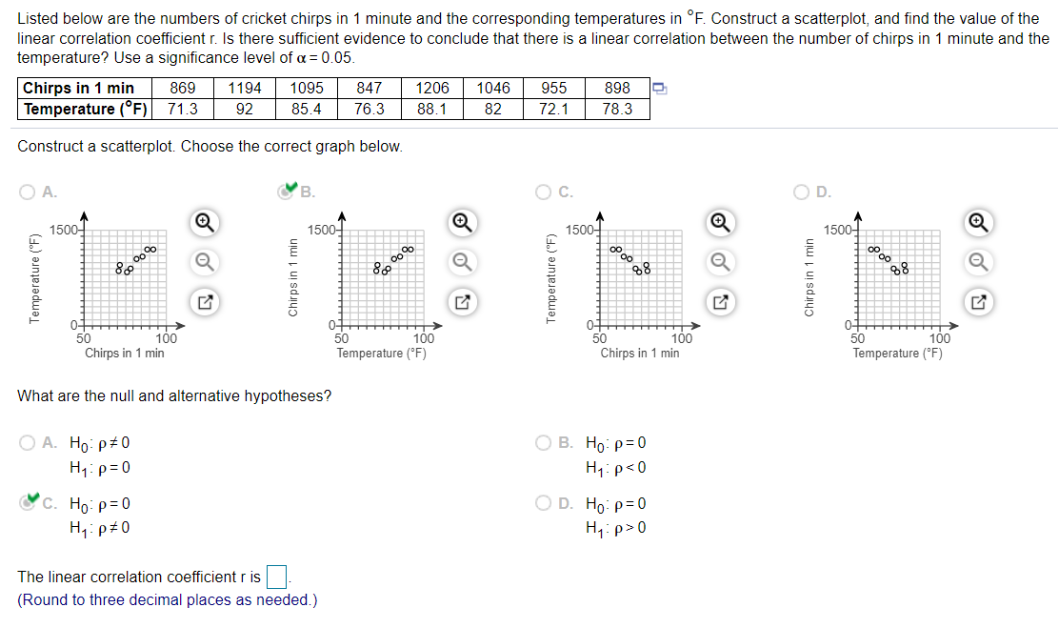Image resolution: width=1059 pixels, height=628 pixels.
Task: Open graph A via its external link icon
Action: click(205, 302)
